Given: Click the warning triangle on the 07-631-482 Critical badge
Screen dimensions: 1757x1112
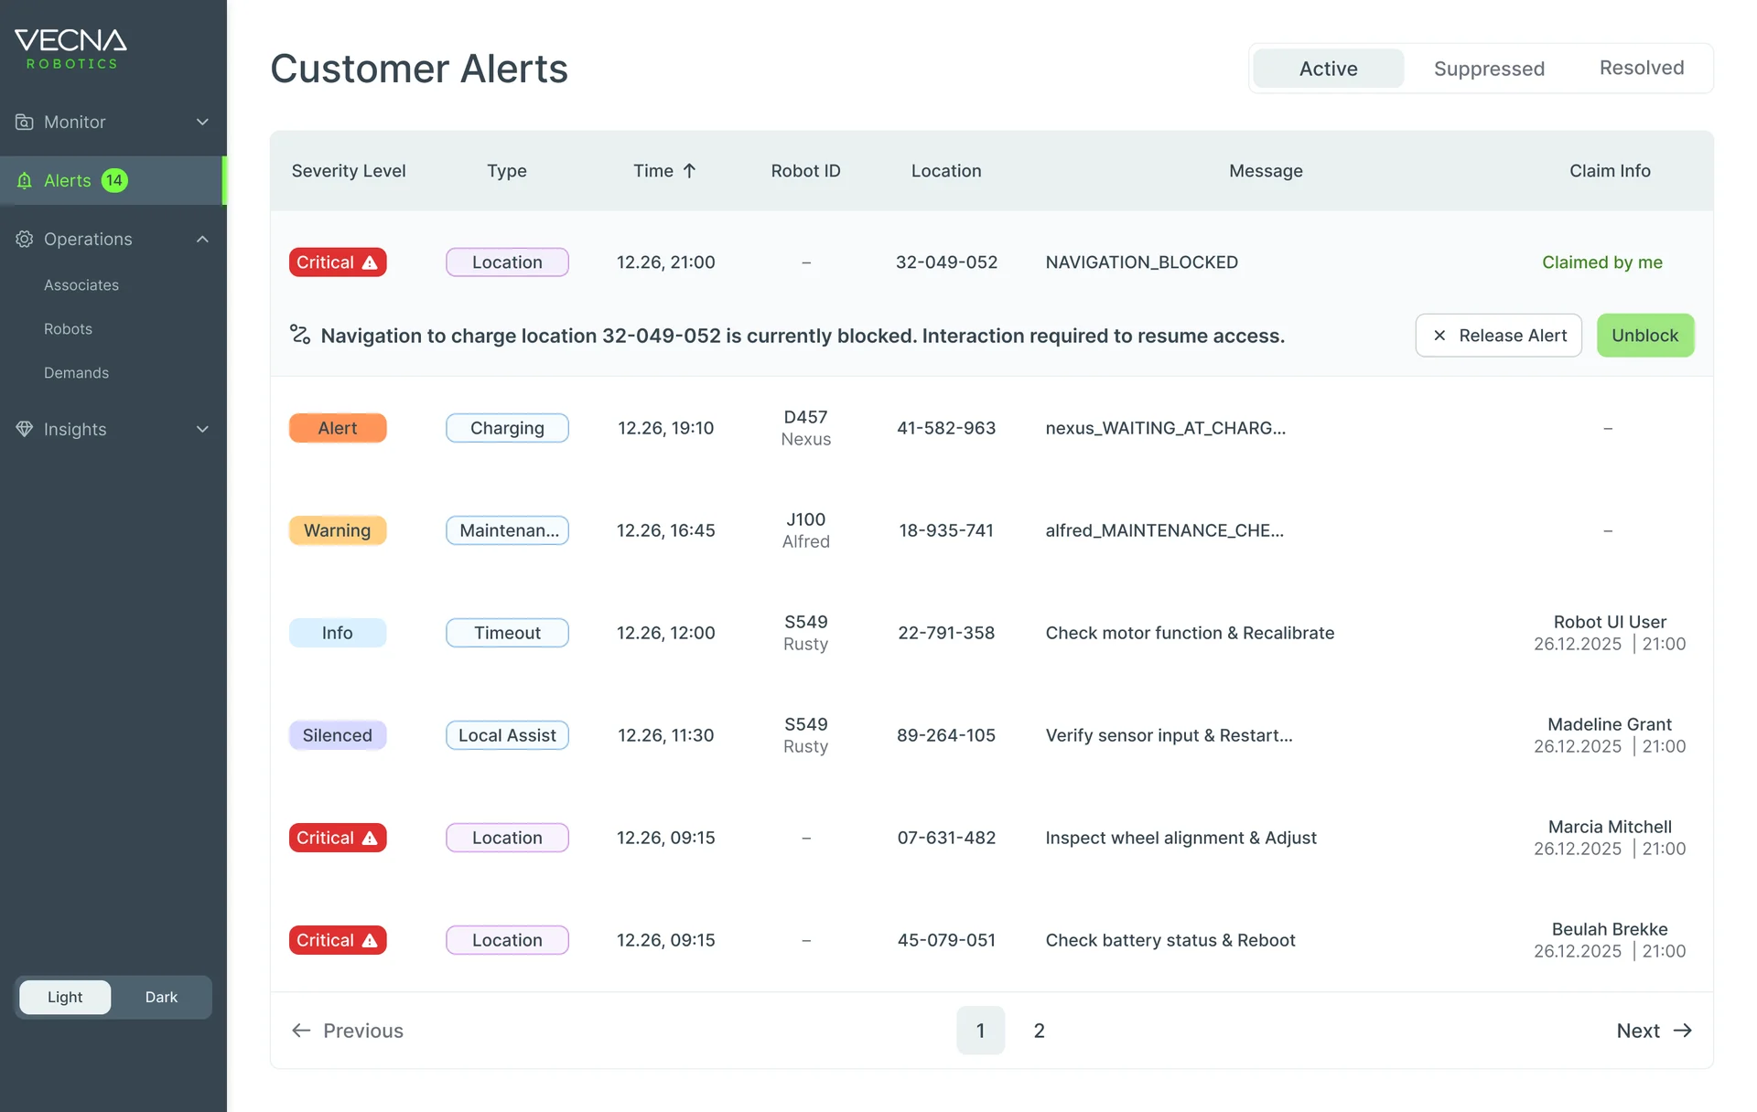Looking at the screenshot, I should 370,838.
